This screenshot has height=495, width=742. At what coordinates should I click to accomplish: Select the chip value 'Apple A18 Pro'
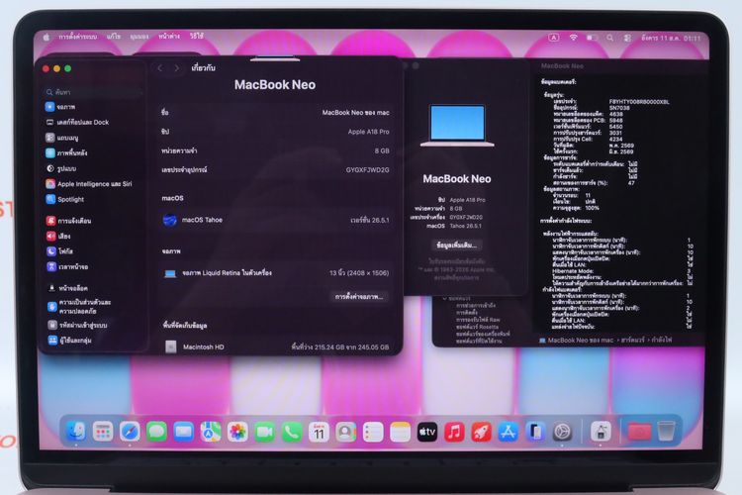point(368,132)
